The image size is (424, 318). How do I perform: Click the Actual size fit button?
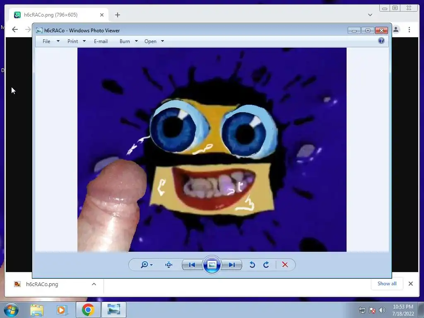(169, 265)
